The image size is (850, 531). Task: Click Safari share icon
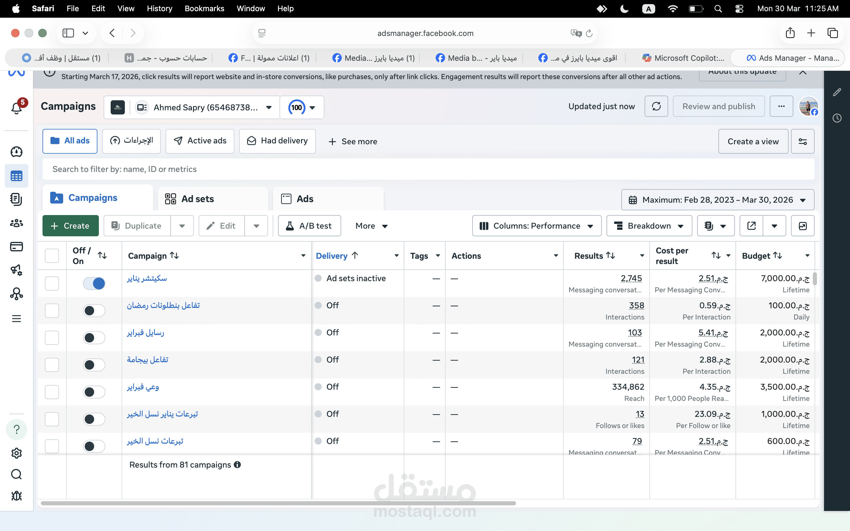pyautogui.click(x=790, y=33)
